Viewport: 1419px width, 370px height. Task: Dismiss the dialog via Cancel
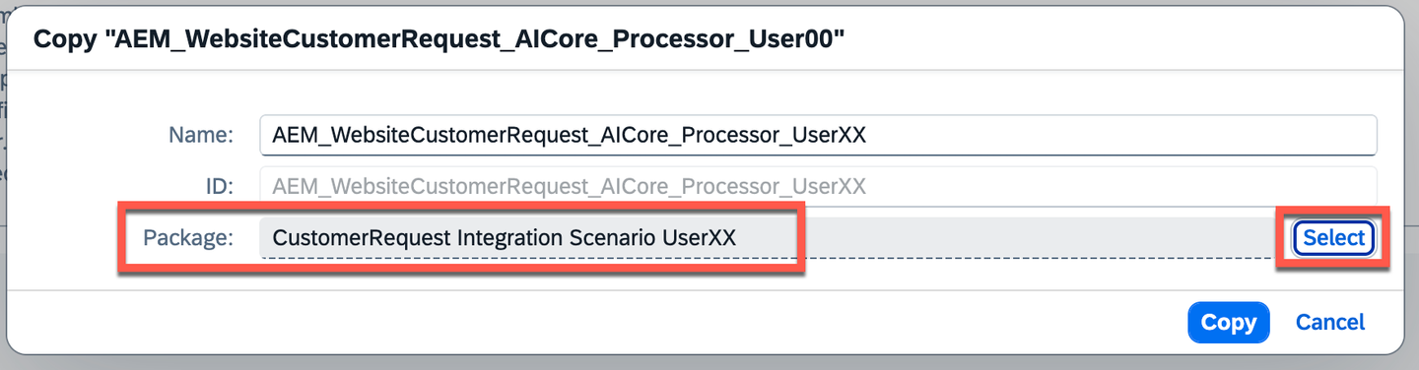point(1329,322)
